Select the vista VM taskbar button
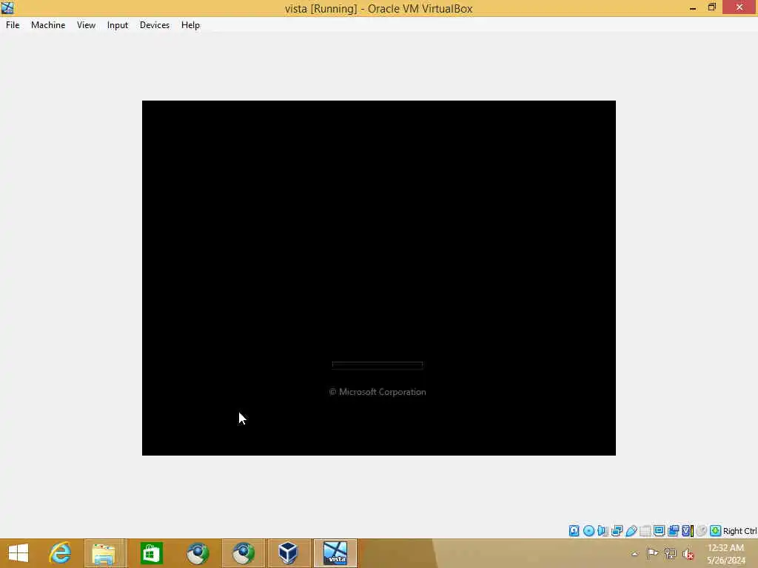The height and width of the screenshot is (568, 758). tap(335, 553)
